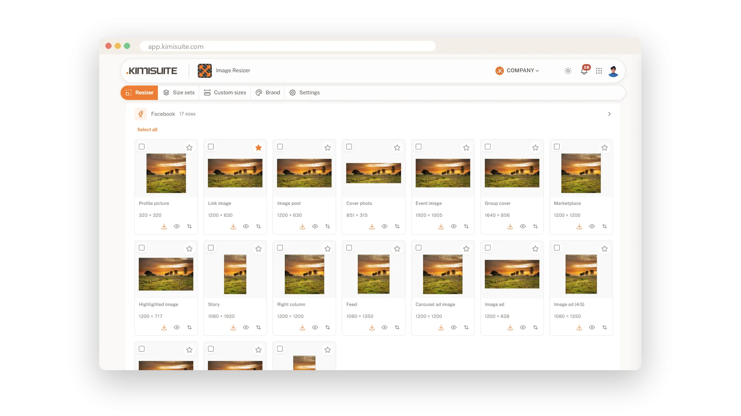Check the Link image checkbox

click(211, 147)
